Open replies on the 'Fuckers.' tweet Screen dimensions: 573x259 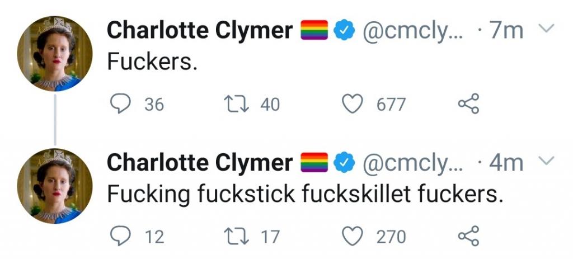[120, 104]
